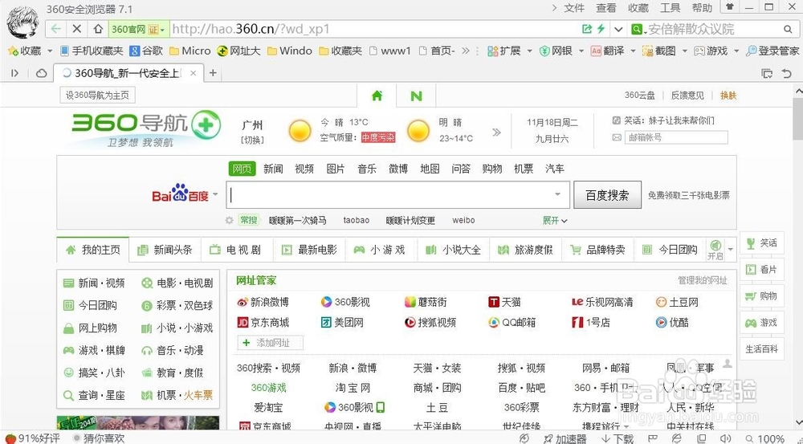Click 猜你喜欢 in status bar
The image size is (803, 444).
point(100,438)
